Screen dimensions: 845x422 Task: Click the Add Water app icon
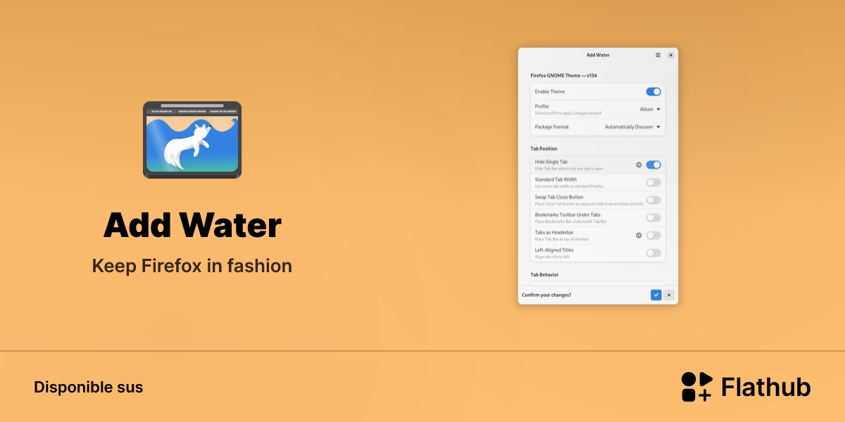192,140
